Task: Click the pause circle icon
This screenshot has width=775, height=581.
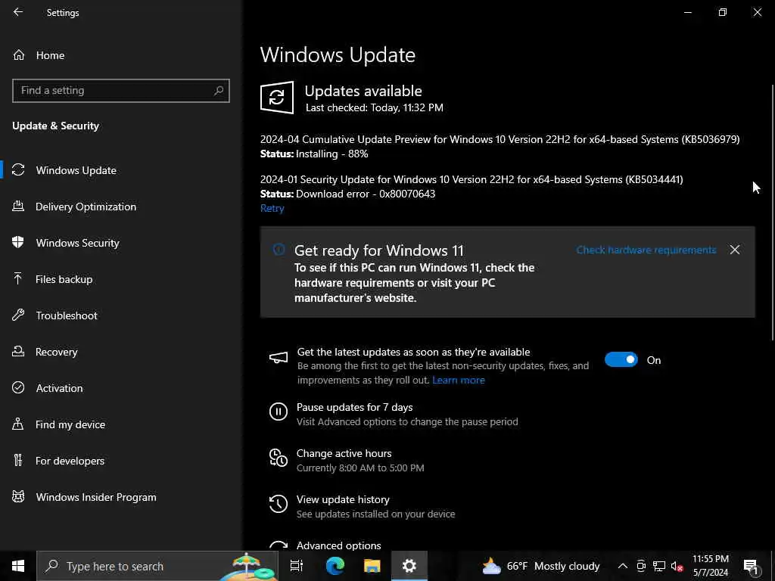Action: click(279, 411)
